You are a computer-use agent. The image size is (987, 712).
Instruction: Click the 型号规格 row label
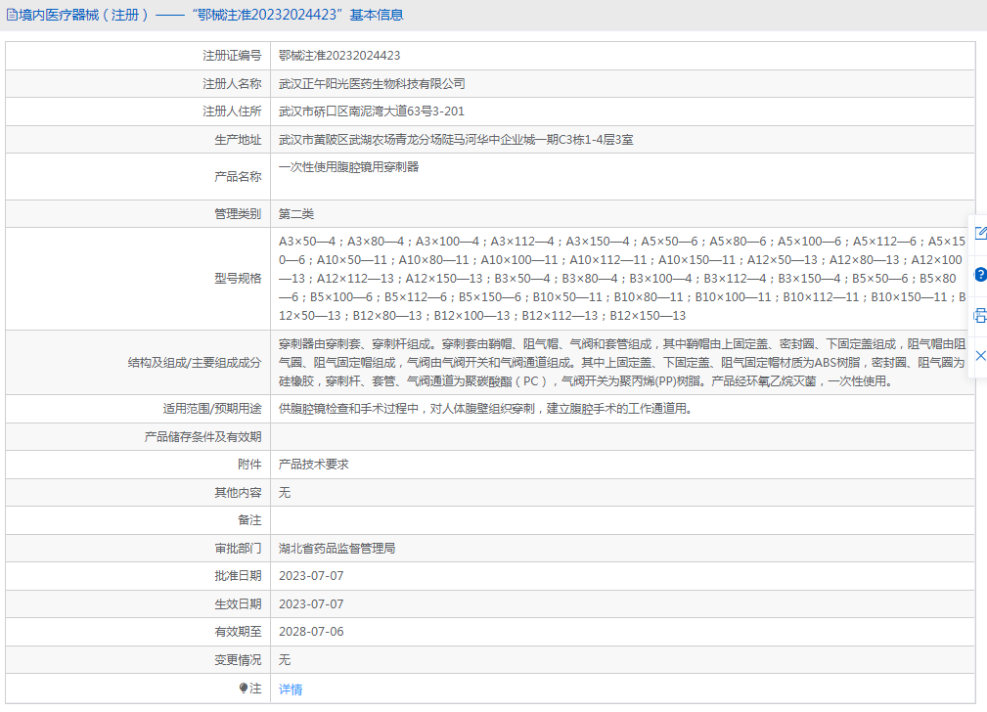238,279
